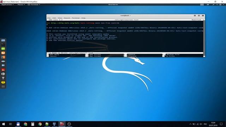Image resolution: width=226 pixels, height=127 pixels.
Task: Click the Kali workspace switcher indicator
Action: 202,5
